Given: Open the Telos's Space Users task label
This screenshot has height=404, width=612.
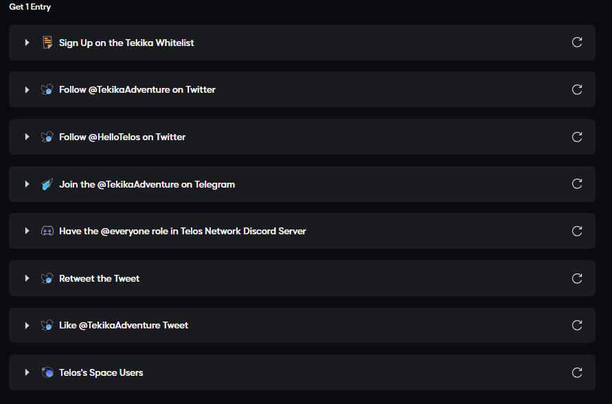Looking at the screenshot, I should (101, 373).
